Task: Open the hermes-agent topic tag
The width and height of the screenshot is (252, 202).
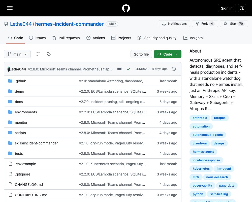Action: [x=203, y=151]
